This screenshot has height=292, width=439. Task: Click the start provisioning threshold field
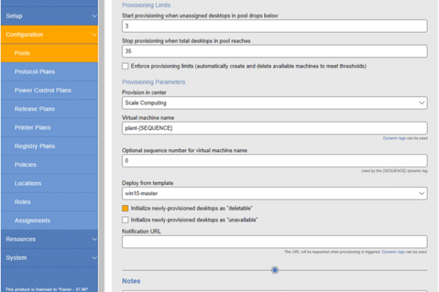point(275,26)
